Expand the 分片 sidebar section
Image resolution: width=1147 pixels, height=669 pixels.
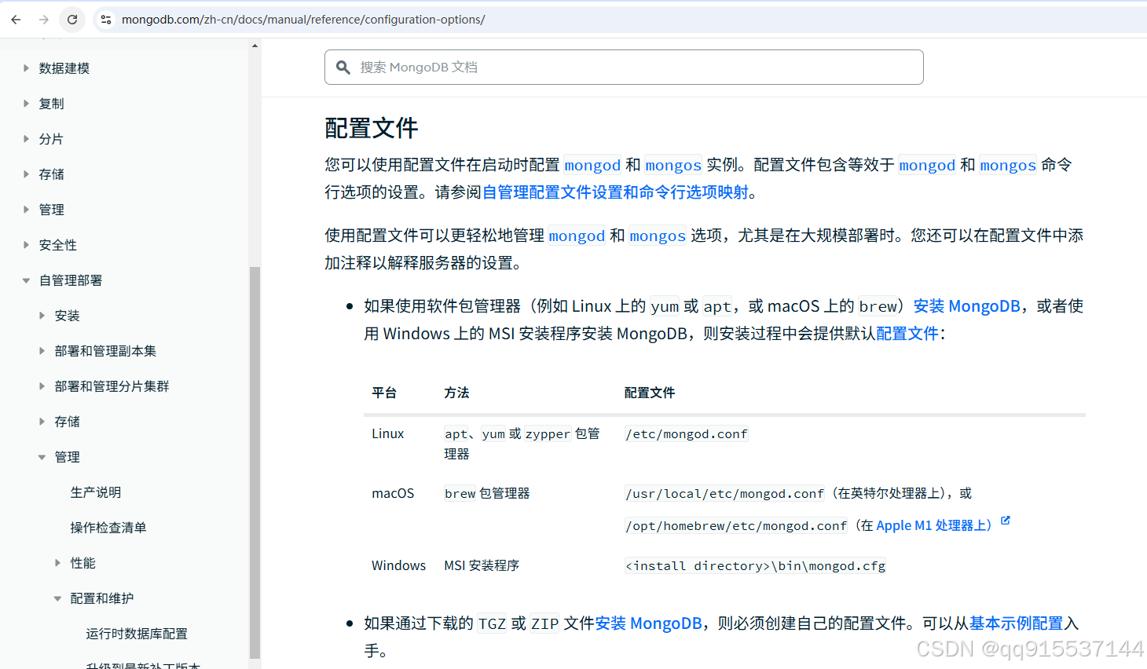[26, 139]
